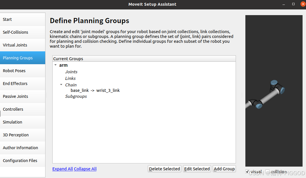Select the Joints tree item
306x178 pixels.
click(71, 72)
